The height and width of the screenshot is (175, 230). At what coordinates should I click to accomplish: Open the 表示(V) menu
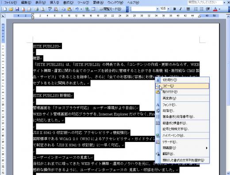click(41, 3)
